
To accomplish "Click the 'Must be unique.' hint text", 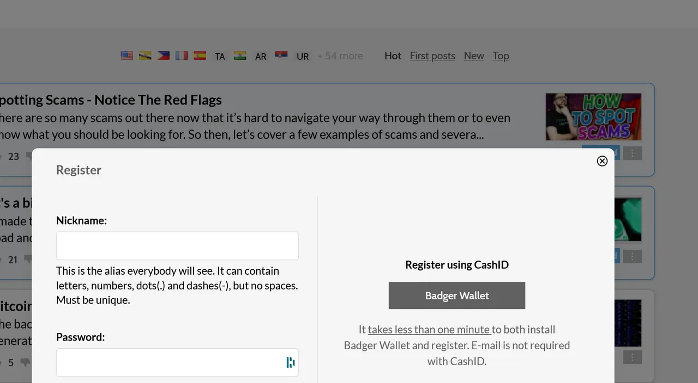I will point(93,300).
